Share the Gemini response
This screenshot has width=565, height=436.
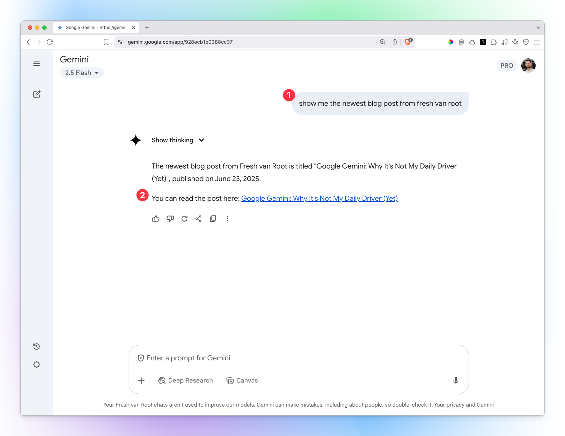point(198,219)
